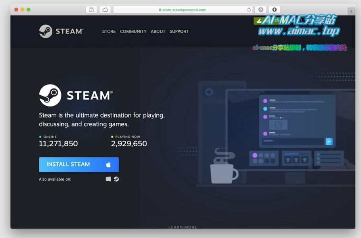Viewport: 361px width, 238px height.
Task: Click the Windows icon under Also available on
Action: [108, 179]
